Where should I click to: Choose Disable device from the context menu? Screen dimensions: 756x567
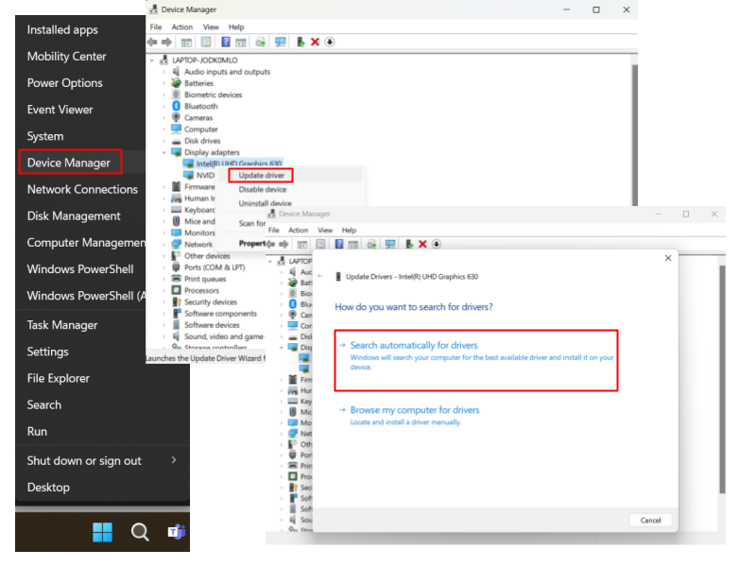(263, 190)
